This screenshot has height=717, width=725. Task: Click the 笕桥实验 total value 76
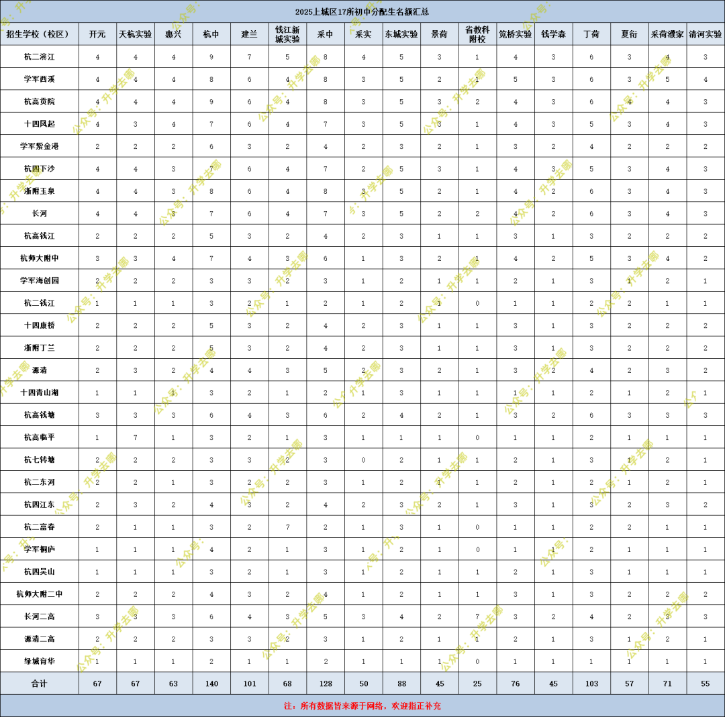coord(516,683)
